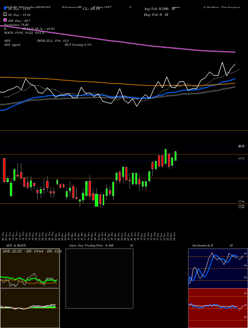Image resolution: width=248 pixels, height=328 pixels.
Task: Open the ADX indicator mini chart
Action: point(30,268)
